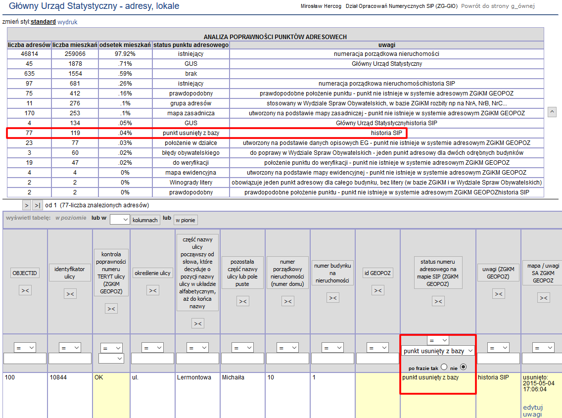Open the 'wydruk' print style link
This screenshot has width=562, height=418.
point(67,22)
